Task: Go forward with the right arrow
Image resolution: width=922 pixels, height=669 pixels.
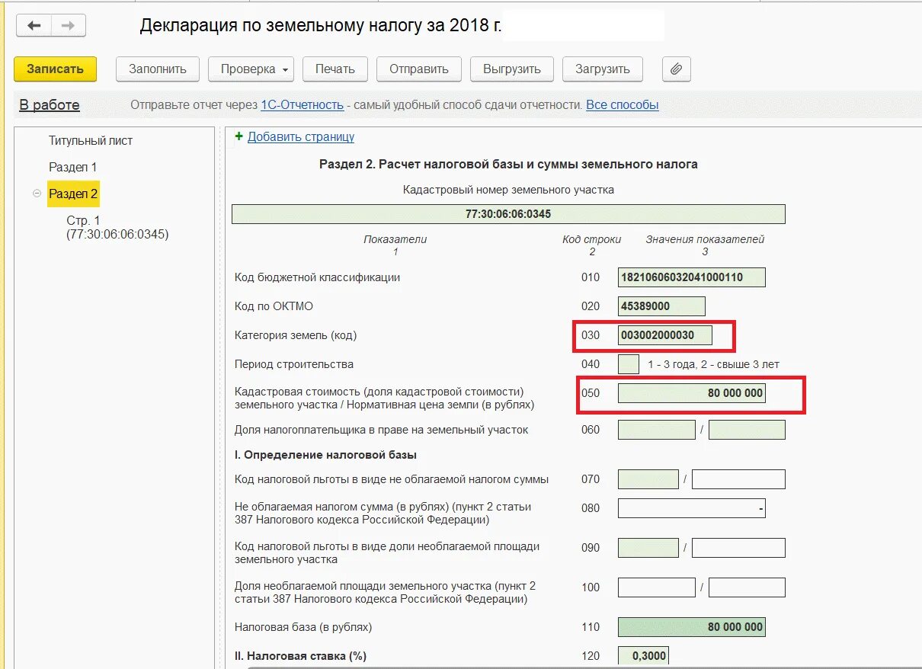Action: coord(68,26)
